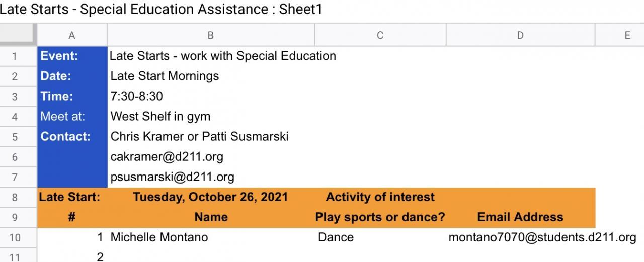
Task: Select column D header
Action: [x=520, y=35]
